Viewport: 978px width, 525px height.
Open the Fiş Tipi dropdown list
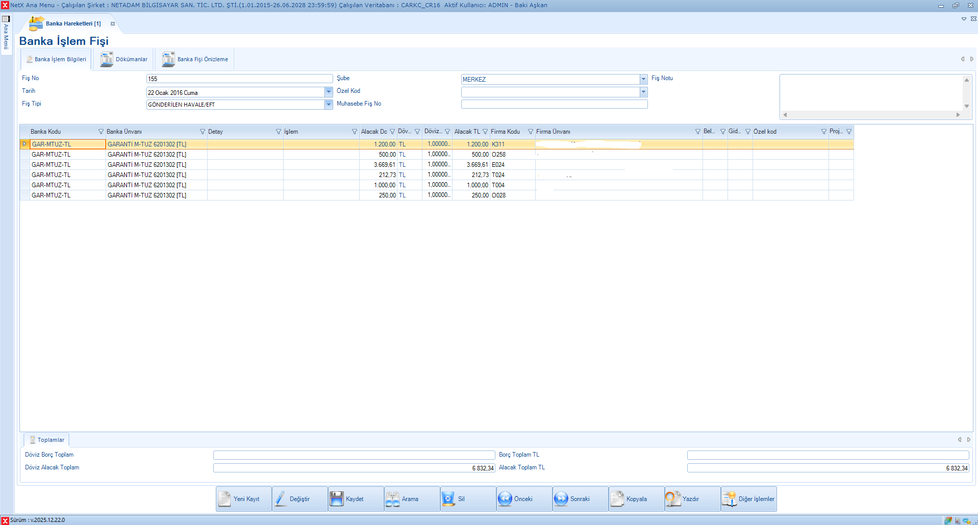[329, 105]
